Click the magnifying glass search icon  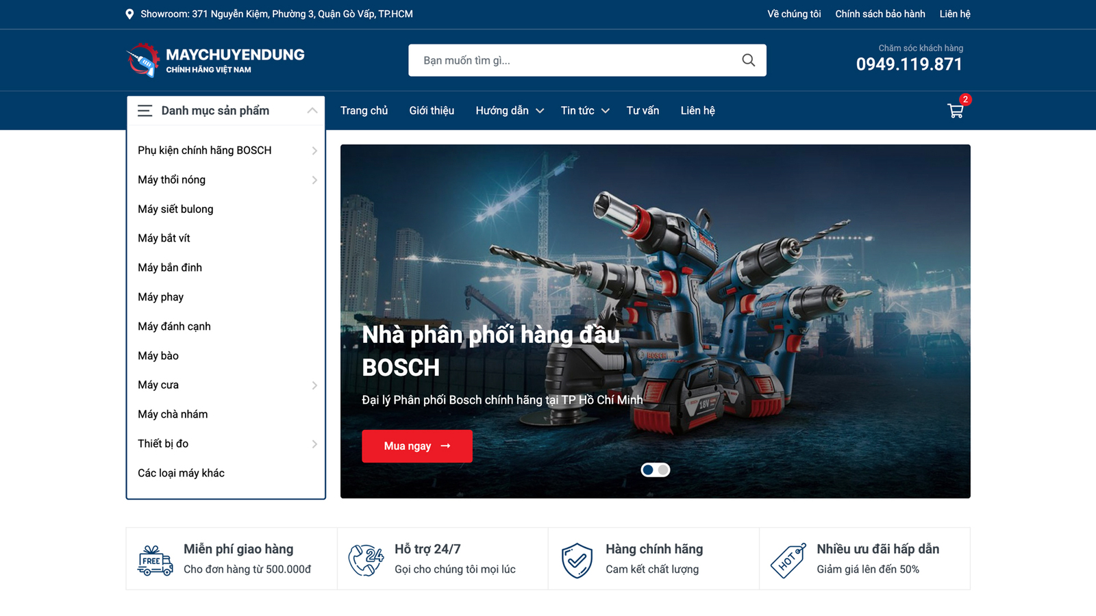click(748, 60)
